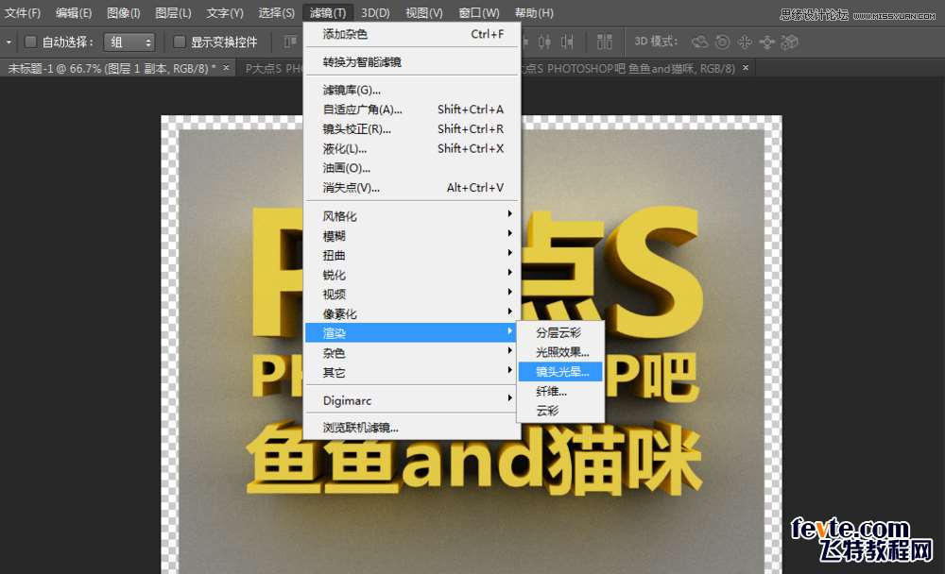Select the 3D rotate object mode icon

click(700, 42)
